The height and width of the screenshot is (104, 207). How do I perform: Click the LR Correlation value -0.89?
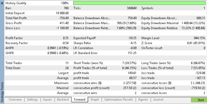tap(133, 48)
